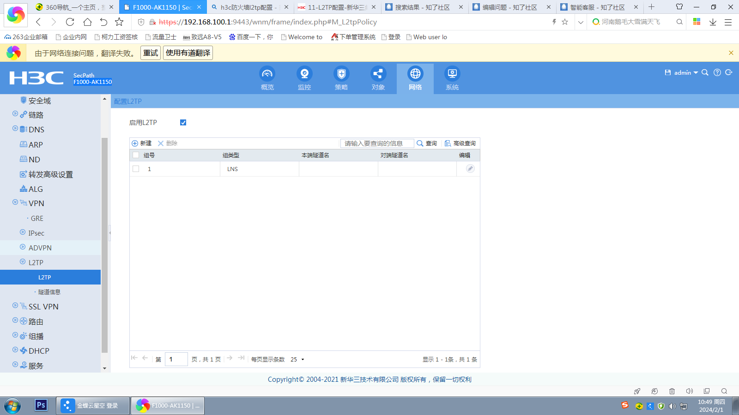
Task: Expand the DHCP tree node
Action: 15,350
